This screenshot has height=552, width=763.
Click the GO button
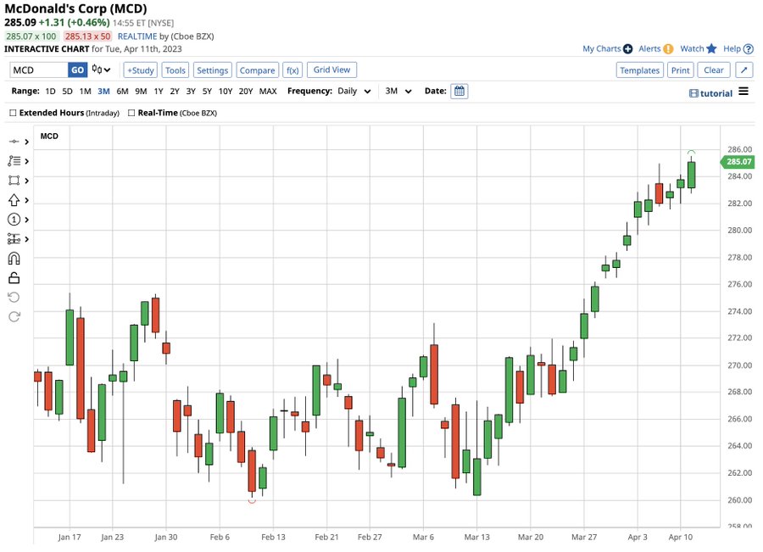pos(78,70)
